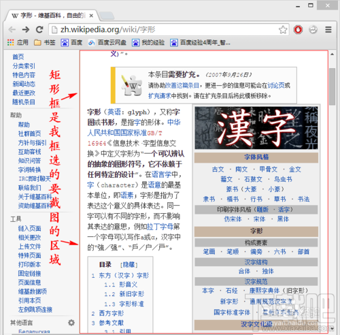The width and height of the screenshot is (340, 335).
Task: Click the vertical scrollbar thumb
Action: 333,86
